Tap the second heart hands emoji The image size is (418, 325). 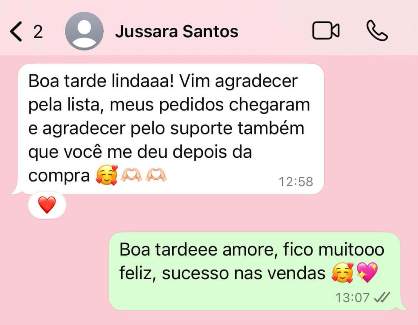[156, 175]
